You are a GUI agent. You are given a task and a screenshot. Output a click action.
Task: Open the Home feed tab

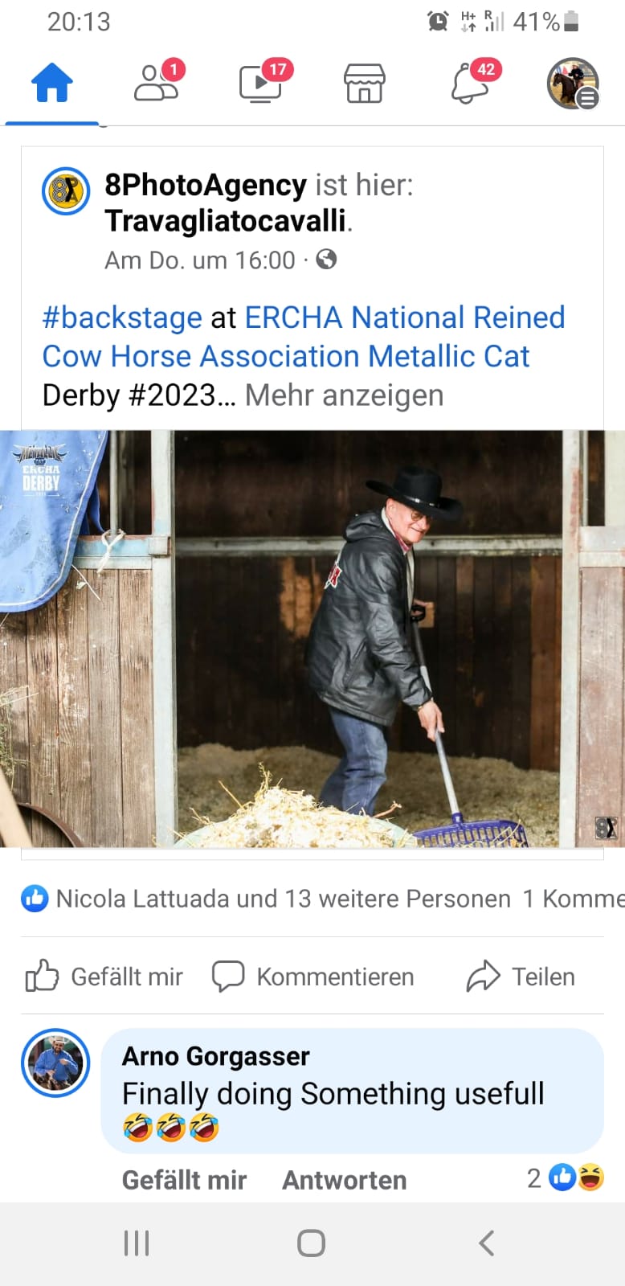tap(52, 83)
